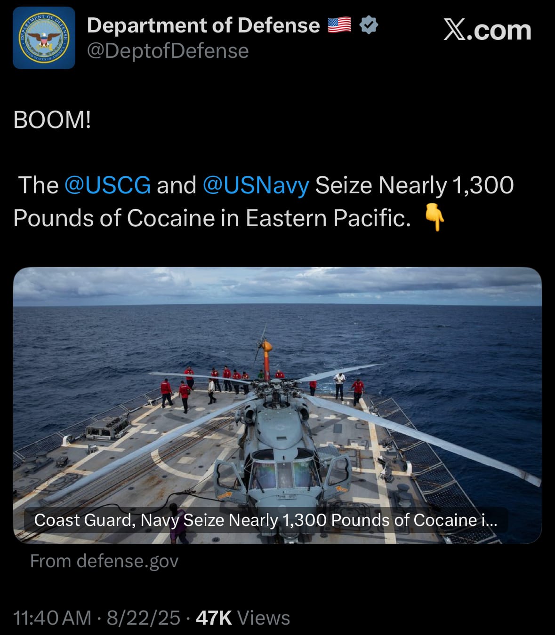The image size is (555, 635).
Task: Click the blue verified badge icon
Action: 369,25
